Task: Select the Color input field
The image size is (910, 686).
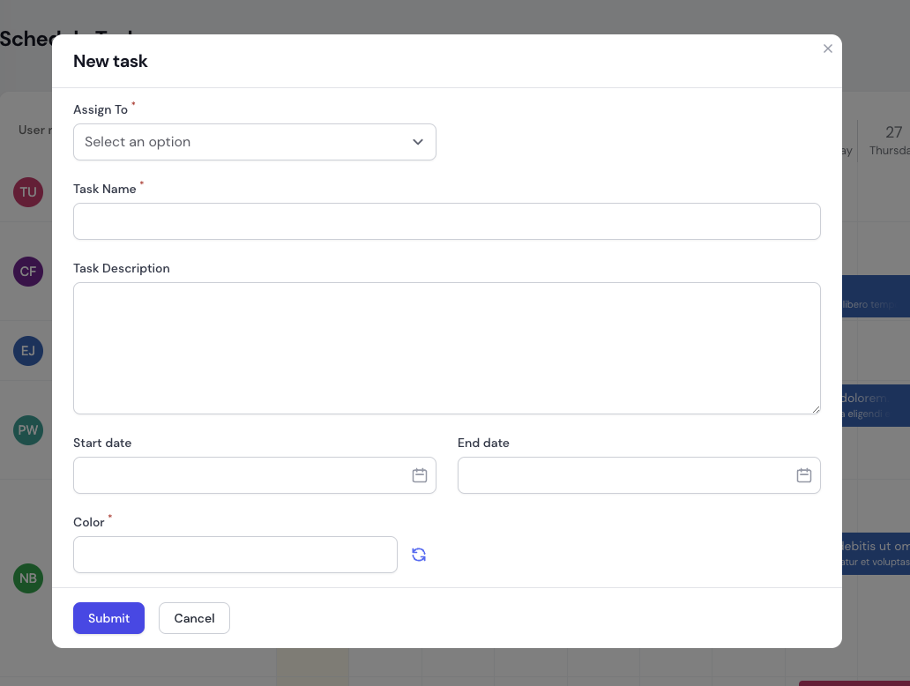Action: (x=235, y=555)
